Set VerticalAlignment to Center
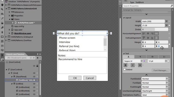The image size is (174, 97). [148, 38]
